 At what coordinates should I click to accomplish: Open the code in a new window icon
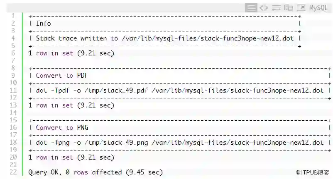pos(301,8)
